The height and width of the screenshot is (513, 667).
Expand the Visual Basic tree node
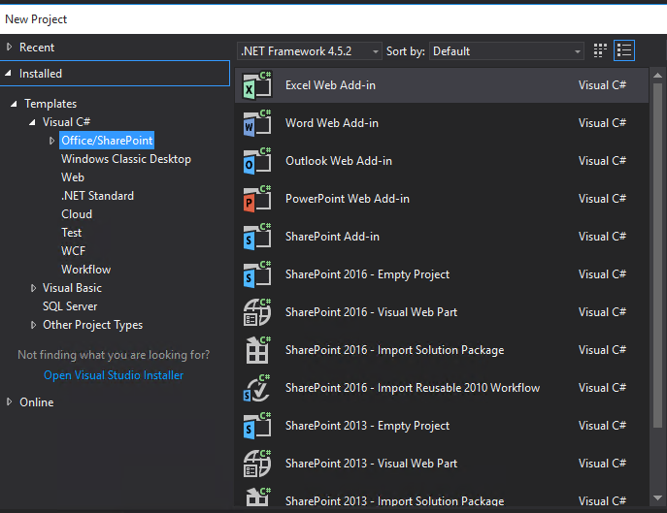pos(34,288)
